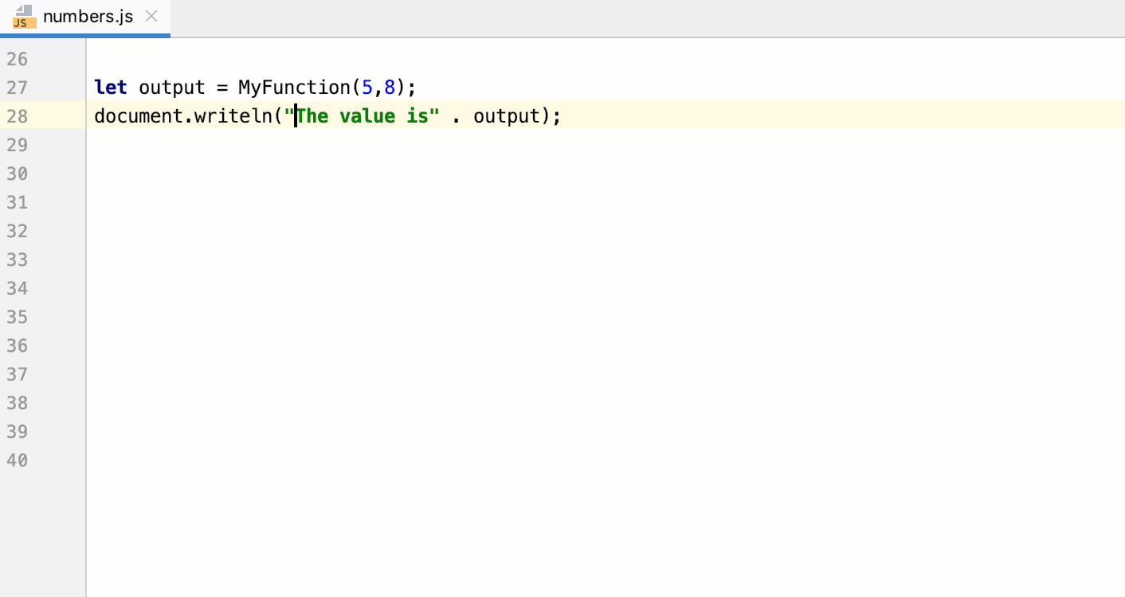Click the empty editor area below the code
Image resolution: width=1125 pixels, height=597 pixels.
pos(558,318)
